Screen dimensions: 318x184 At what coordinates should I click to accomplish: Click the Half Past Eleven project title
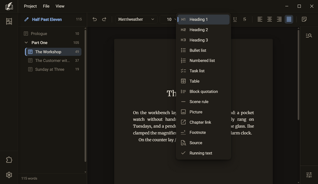point(47,19)
